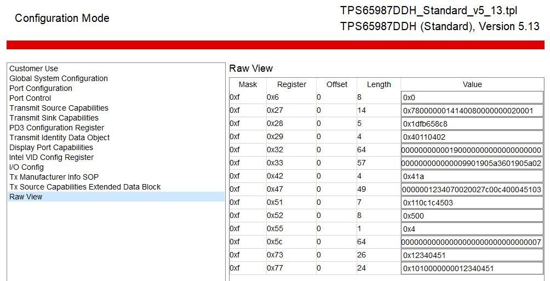Select the I/O Config entry
The width and height of the screenshot is (550, 281).
116,167
